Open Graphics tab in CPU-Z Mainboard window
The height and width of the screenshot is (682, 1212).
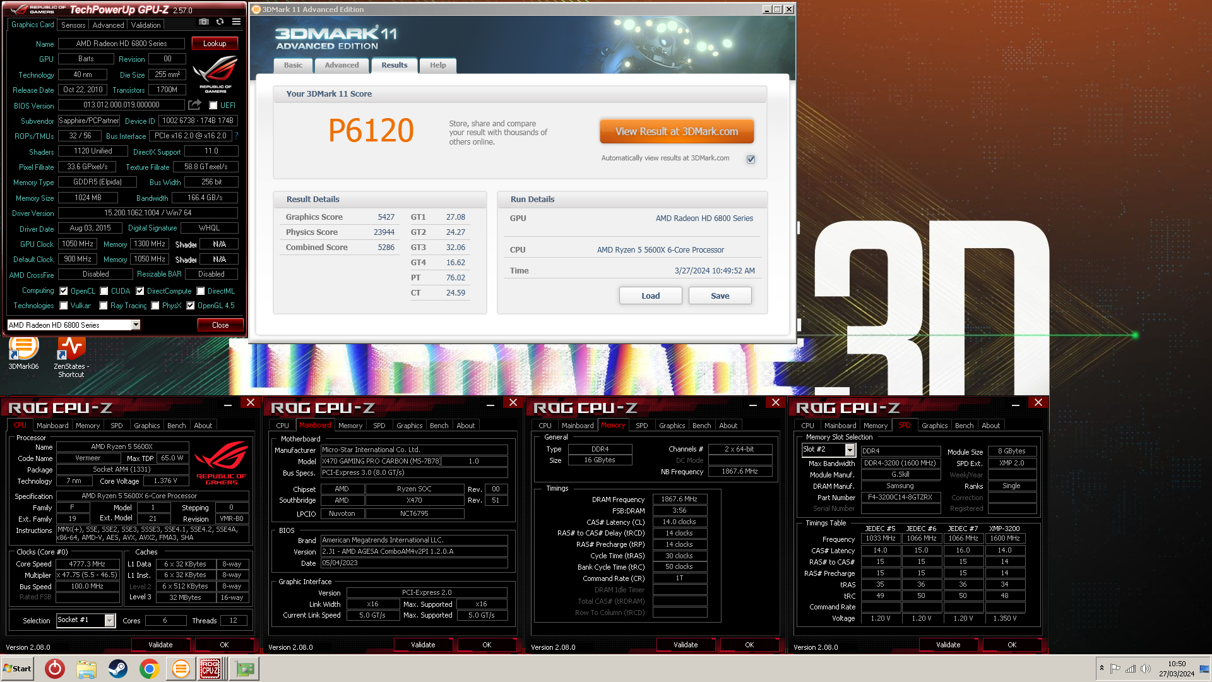pos(409,426)
